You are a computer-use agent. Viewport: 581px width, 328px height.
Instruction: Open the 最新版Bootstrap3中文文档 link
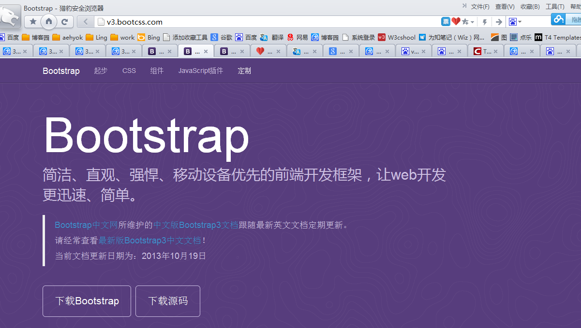(x=151, y=240)
